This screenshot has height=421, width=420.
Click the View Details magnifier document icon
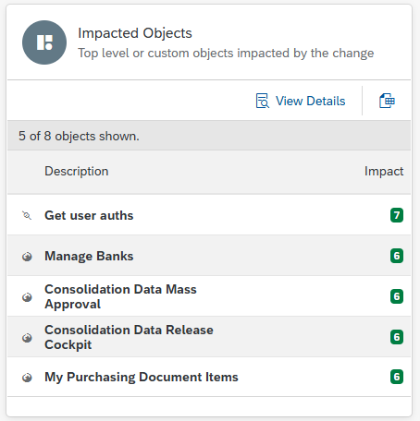(x=263, y=101)
